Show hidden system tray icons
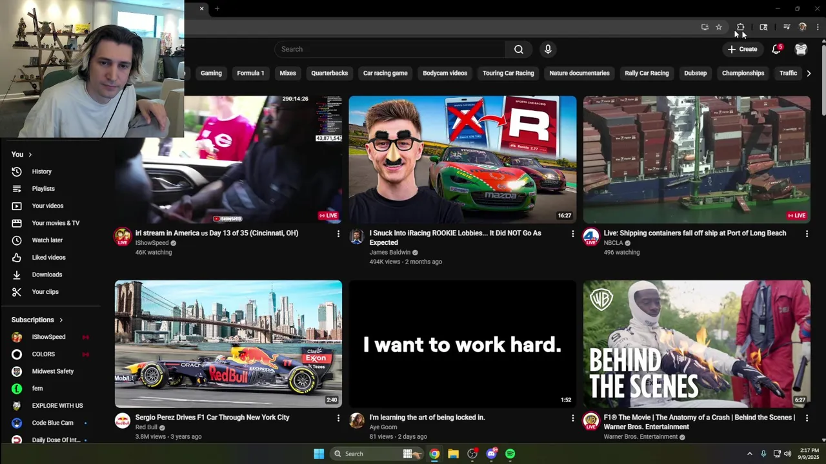Image resolution: width=826 pixels, height=464 pixels. point(749,454)
